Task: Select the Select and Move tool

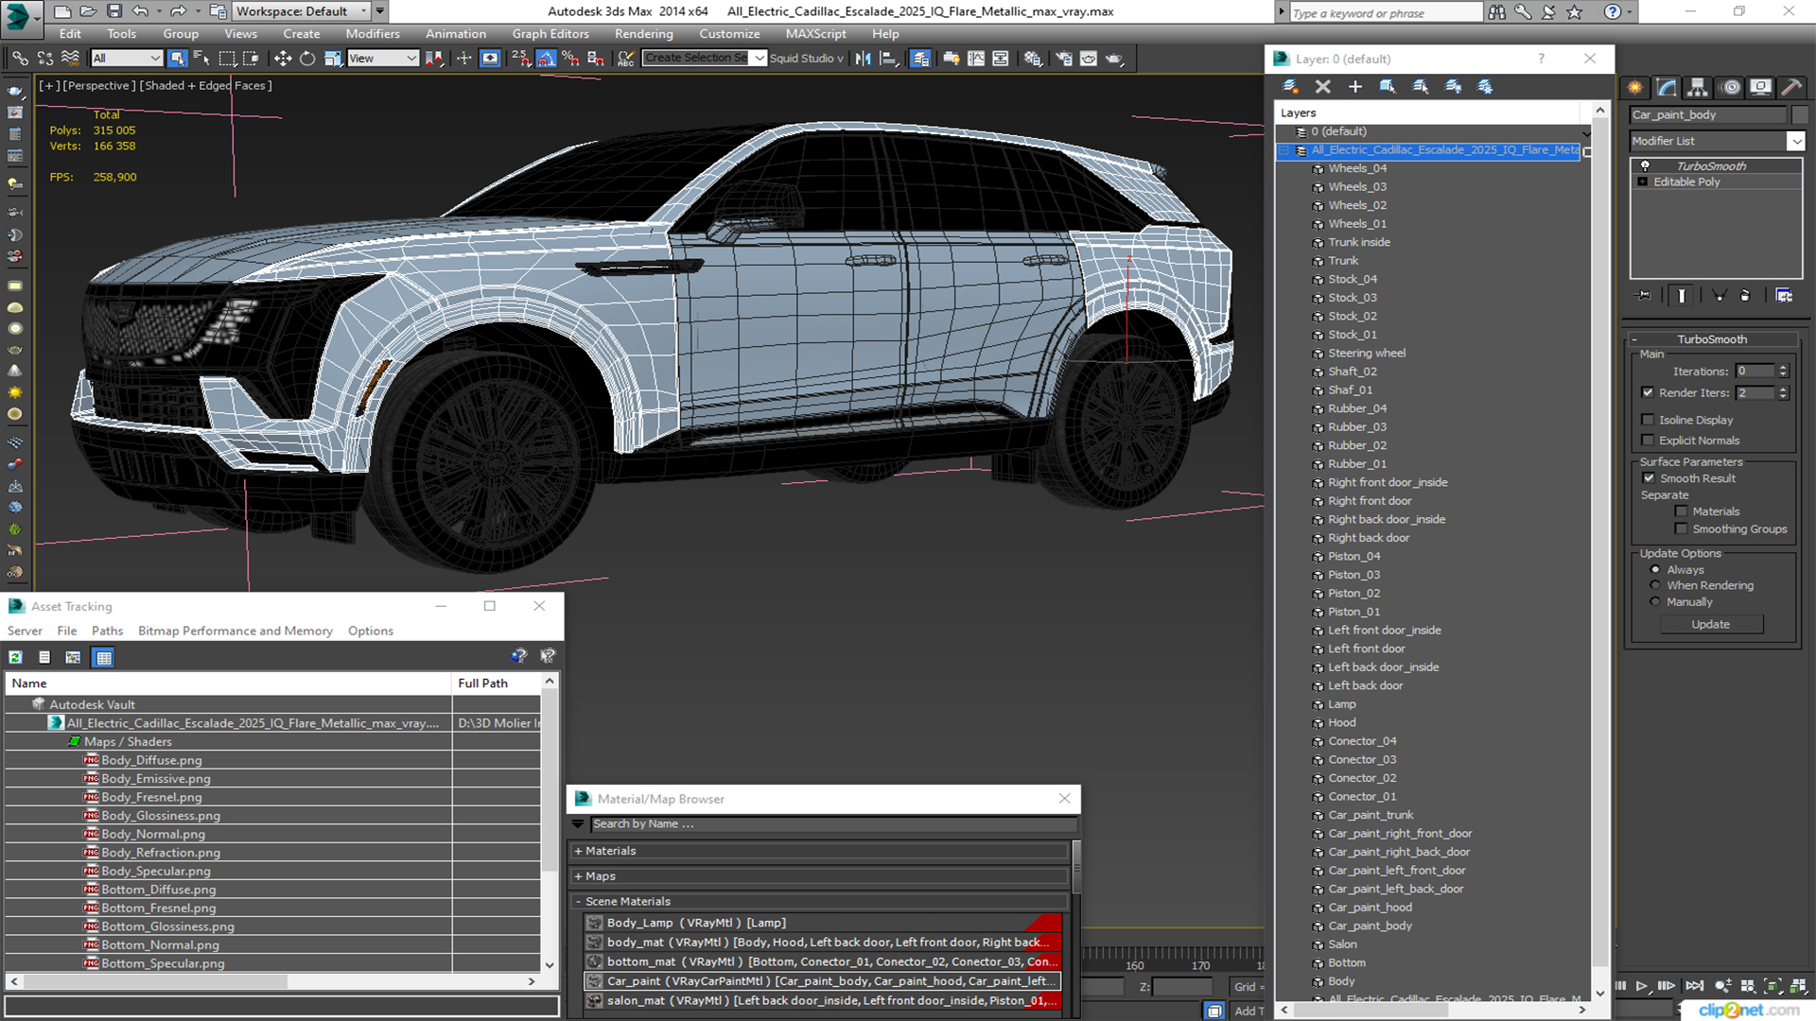Action: [282, 59]
